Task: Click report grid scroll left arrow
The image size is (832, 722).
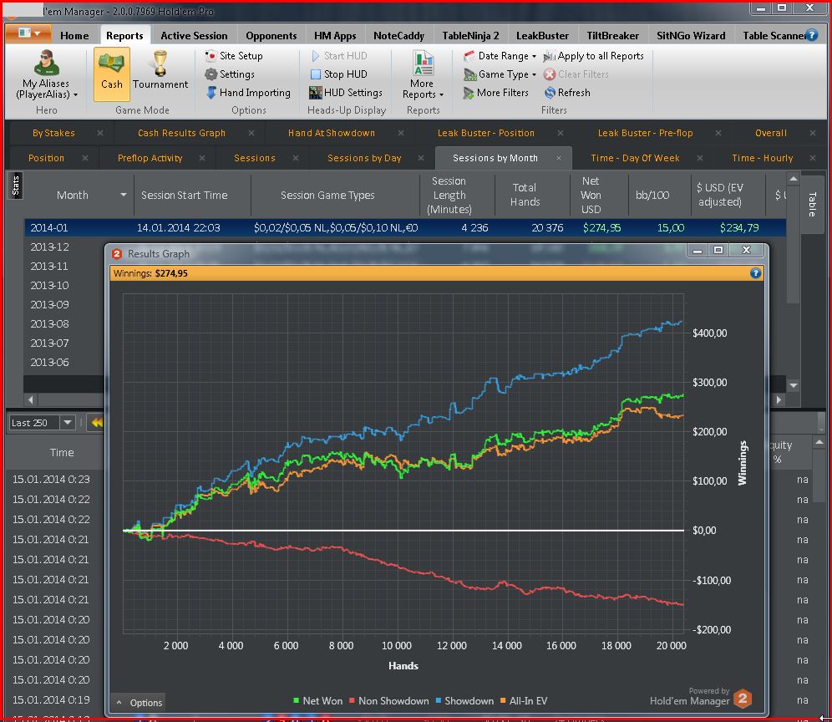Action: [x=31, y=399]
